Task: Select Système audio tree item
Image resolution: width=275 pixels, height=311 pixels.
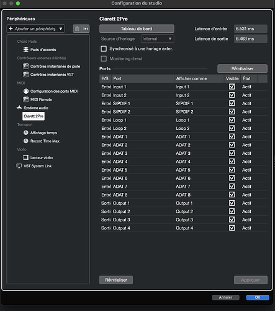Action: pos(36,108)
